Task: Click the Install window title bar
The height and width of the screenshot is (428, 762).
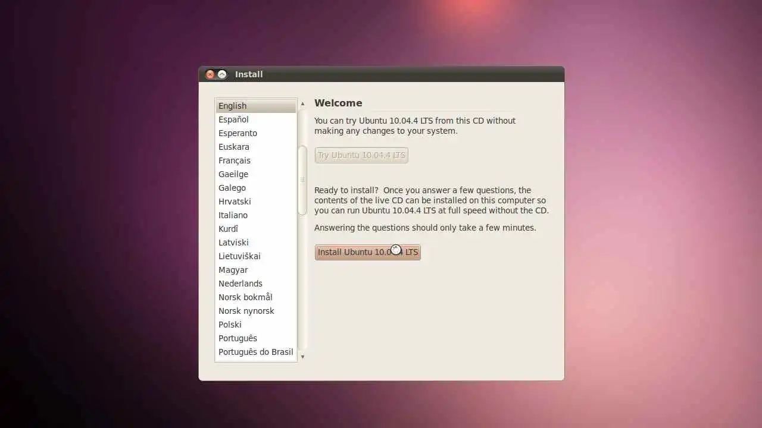Action: pos(381,74)
